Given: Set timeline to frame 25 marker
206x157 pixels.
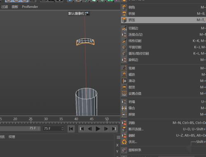Looking at the screenshot, I should pyautogui.click(x=31, y=119).
